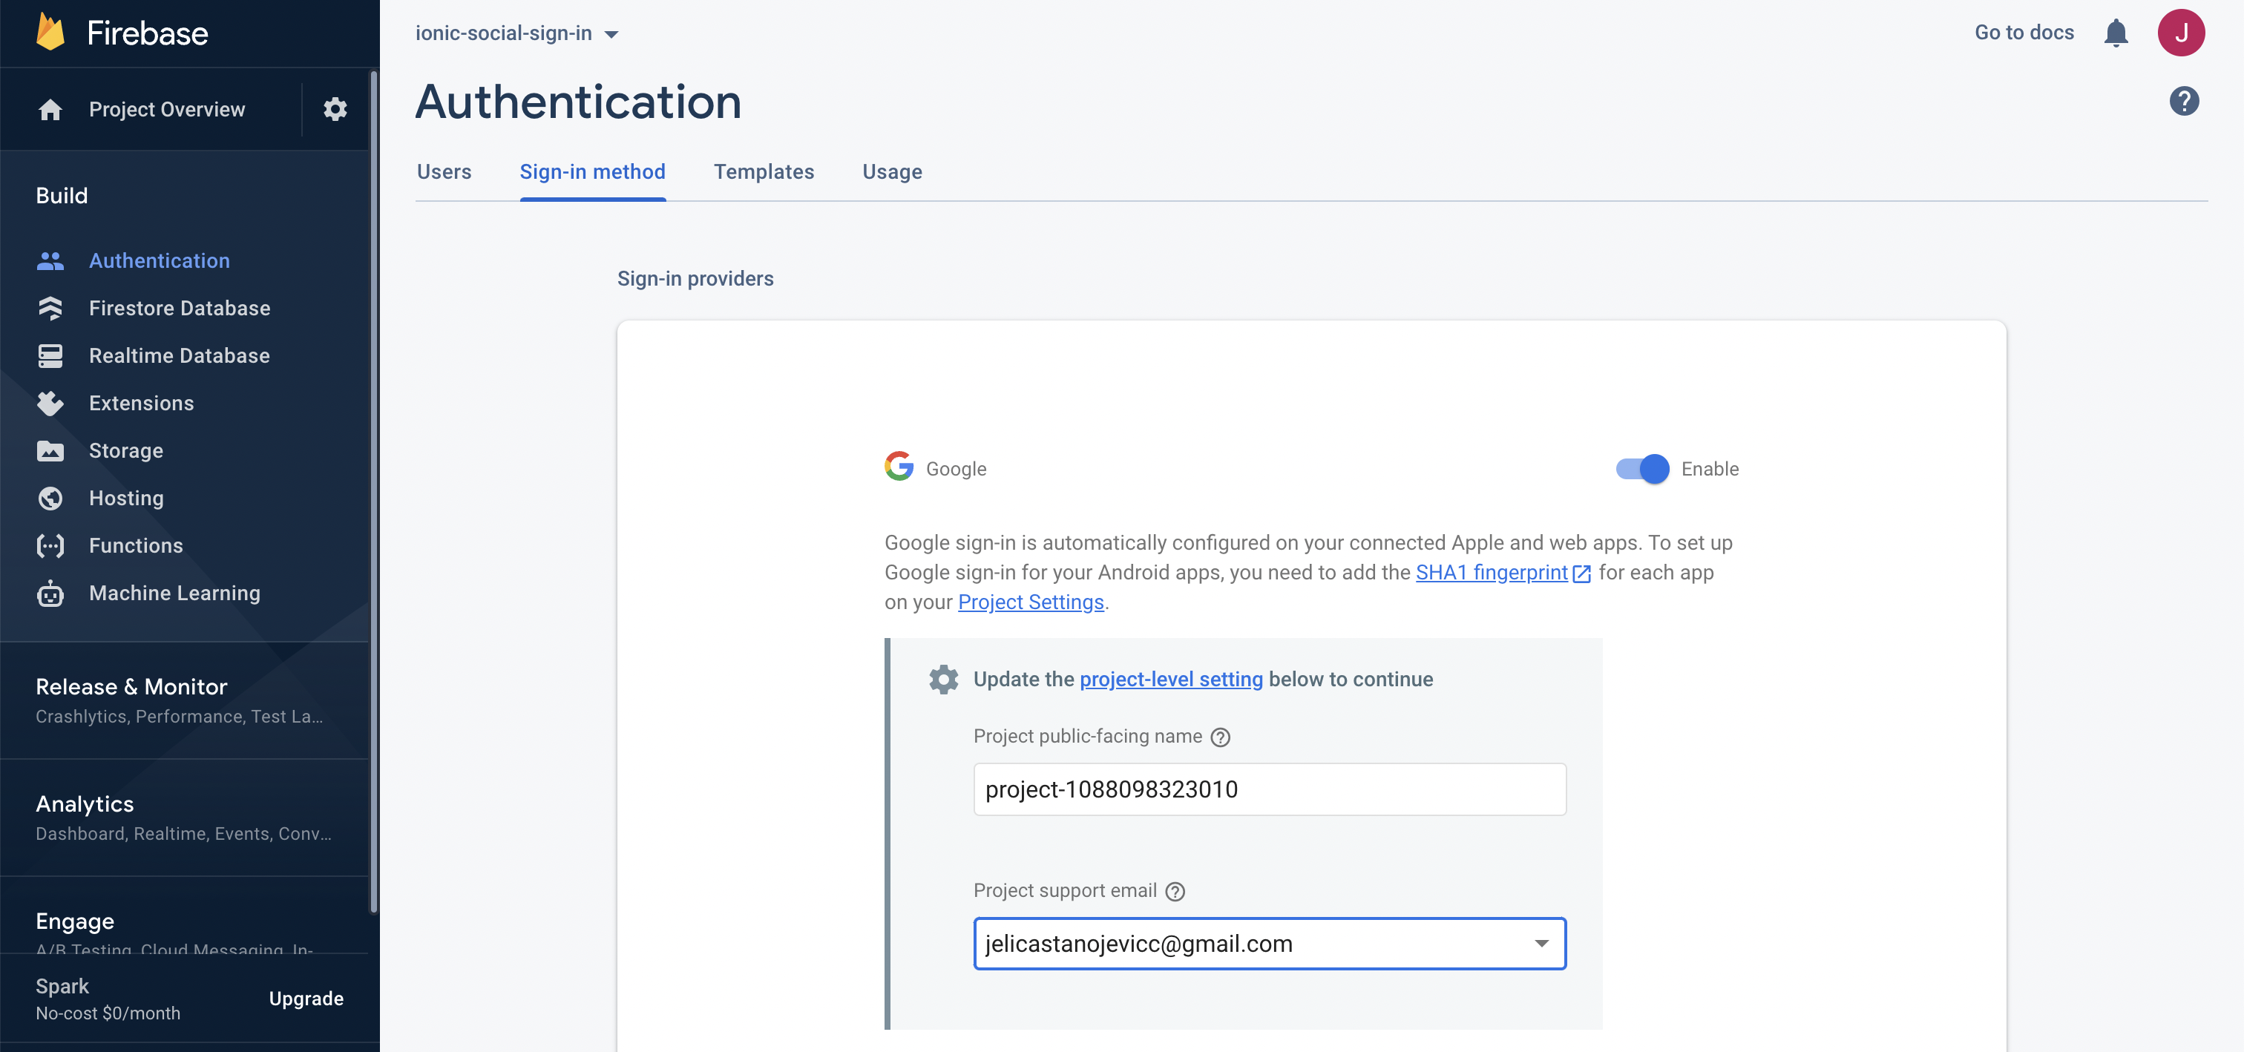Click the Firestore Database icon
The height and width of the screenshot is (1052, 2244).
pyautogui.click(x=50, y=309)
